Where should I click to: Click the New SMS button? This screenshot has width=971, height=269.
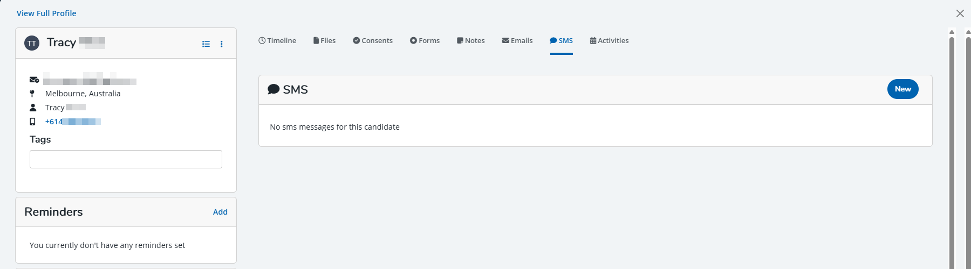click(x=902, y=89)
